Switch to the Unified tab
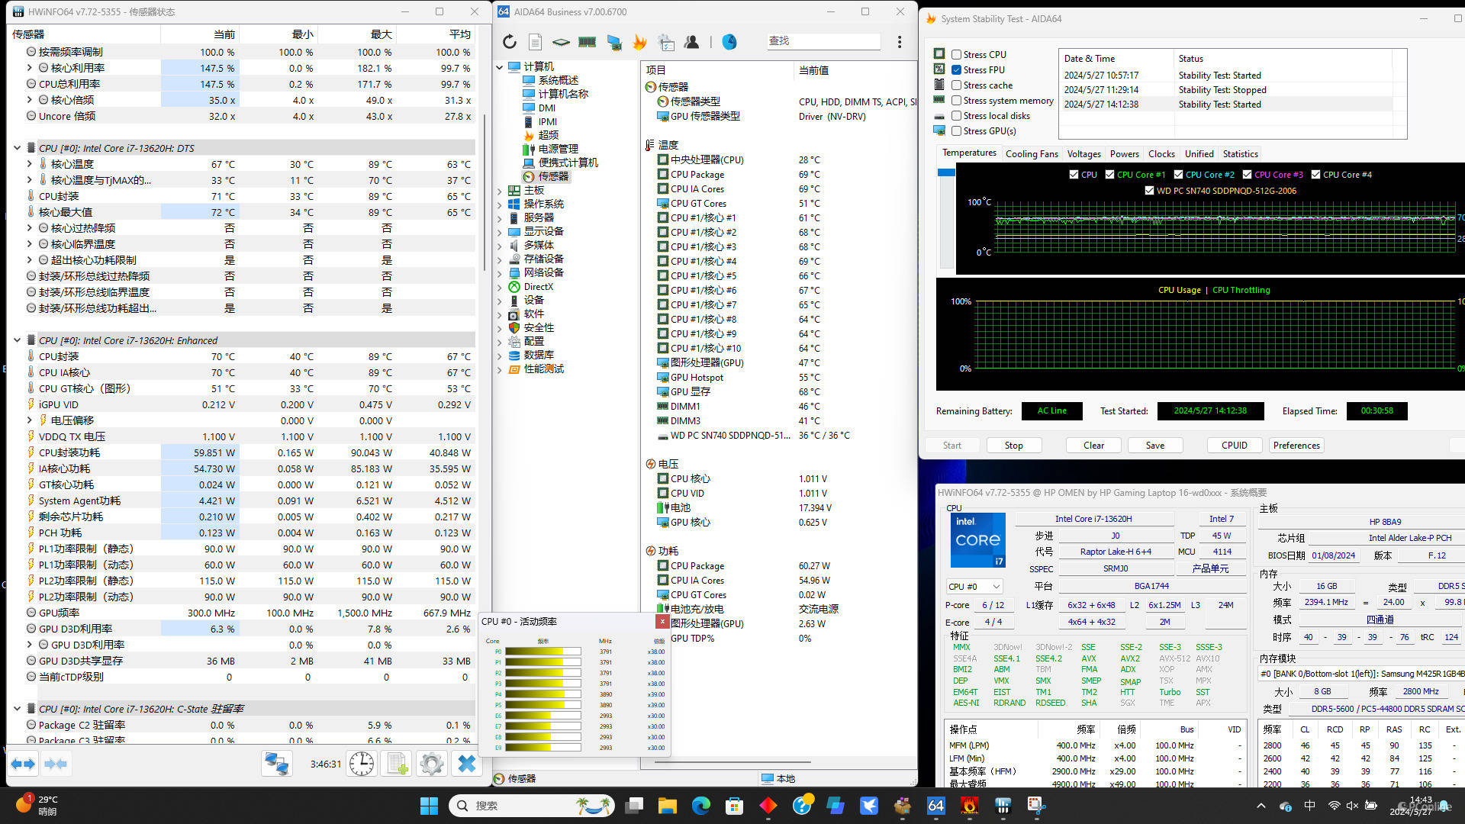 coord(1199,154)
